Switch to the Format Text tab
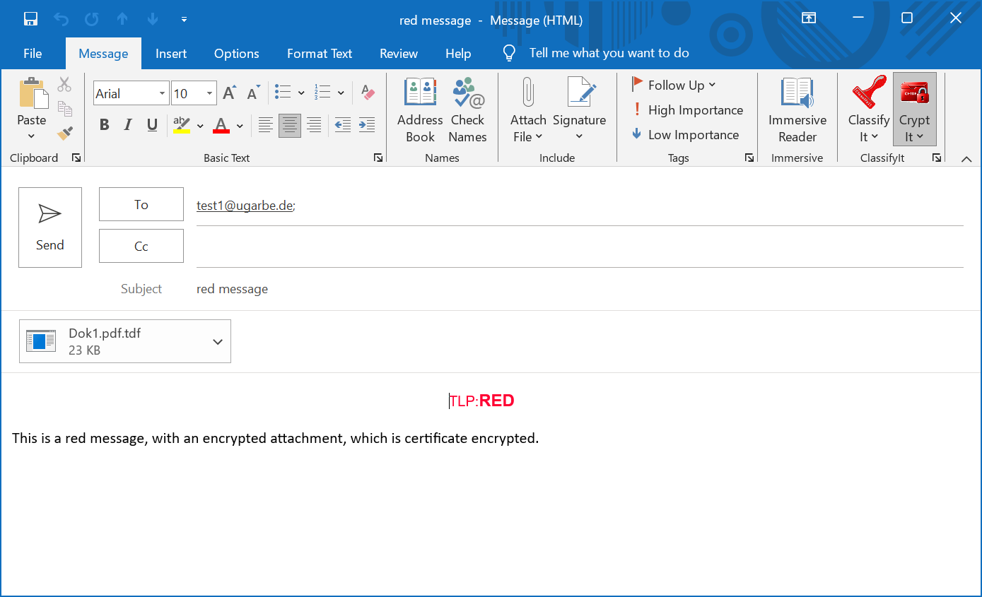 tap(320, 54)
